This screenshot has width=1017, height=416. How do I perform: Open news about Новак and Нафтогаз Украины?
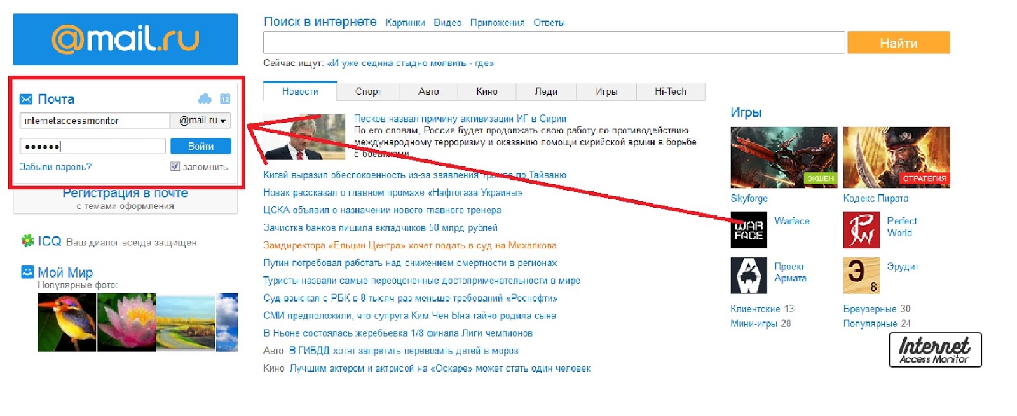pyautogui.click(x=393, y=192)
